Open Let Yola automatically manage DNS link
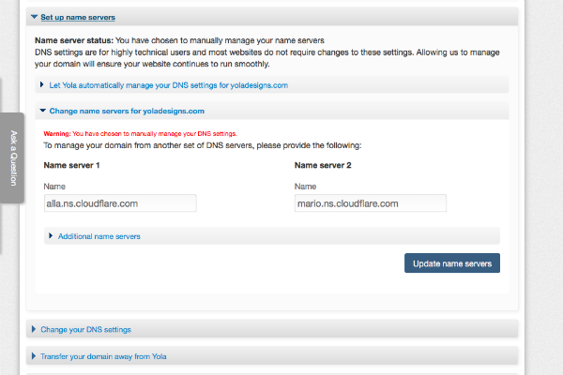Screen dimensions: 563x375 point(169,85)
